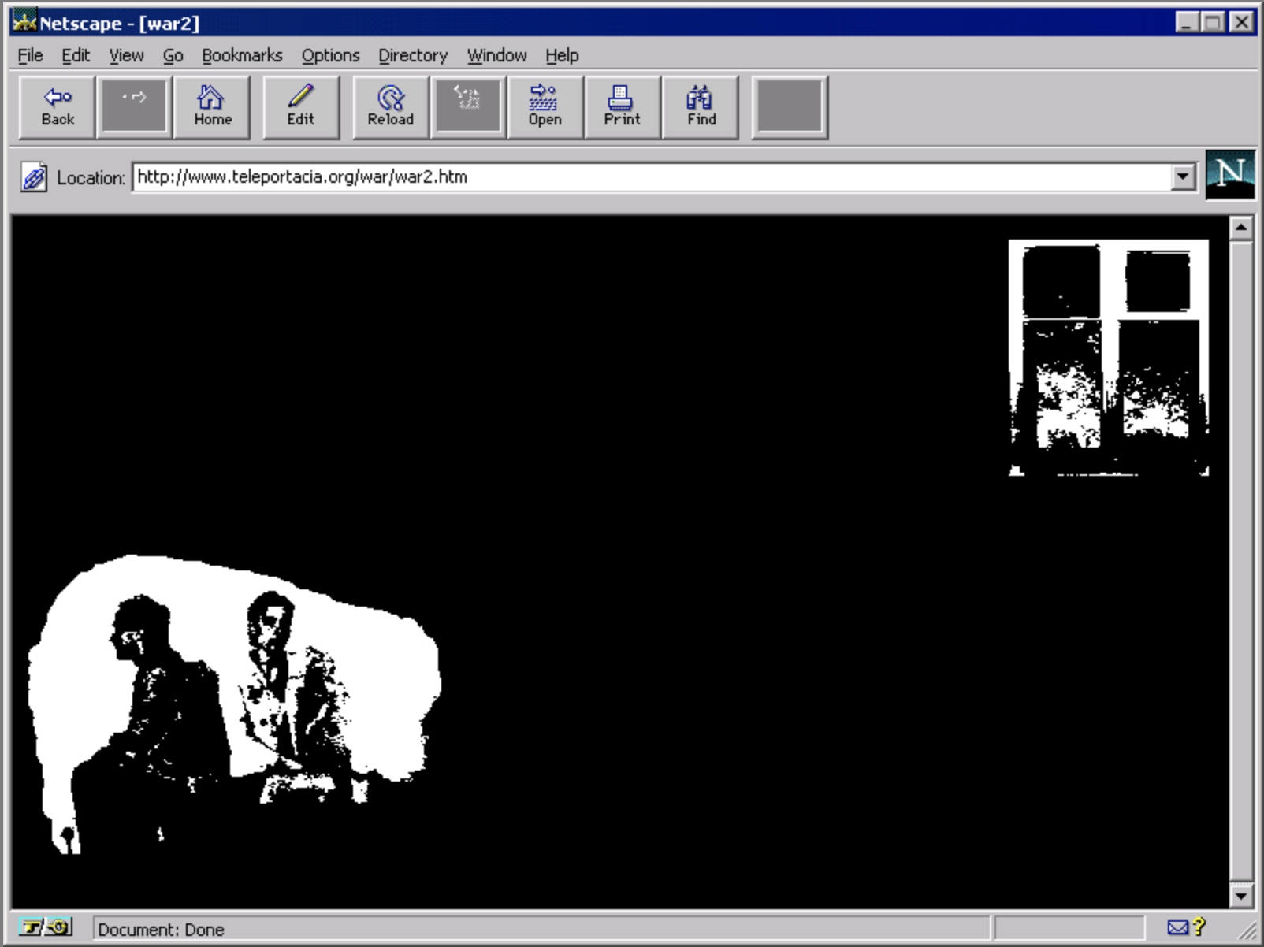Open the Help menu

[562, 55]
